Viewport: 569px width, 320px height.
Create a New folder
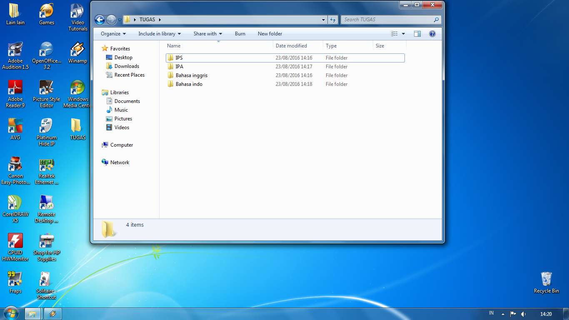click(x=270, y=34)
